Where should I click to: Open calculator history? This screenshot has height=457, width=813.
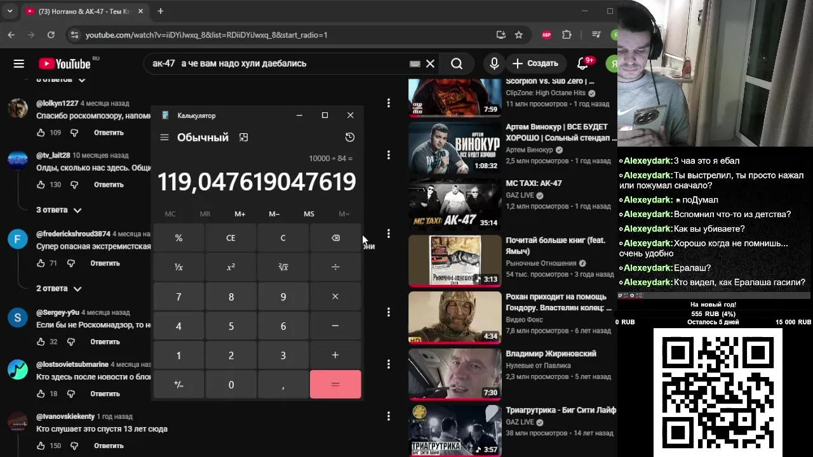(x=349, y=137)
